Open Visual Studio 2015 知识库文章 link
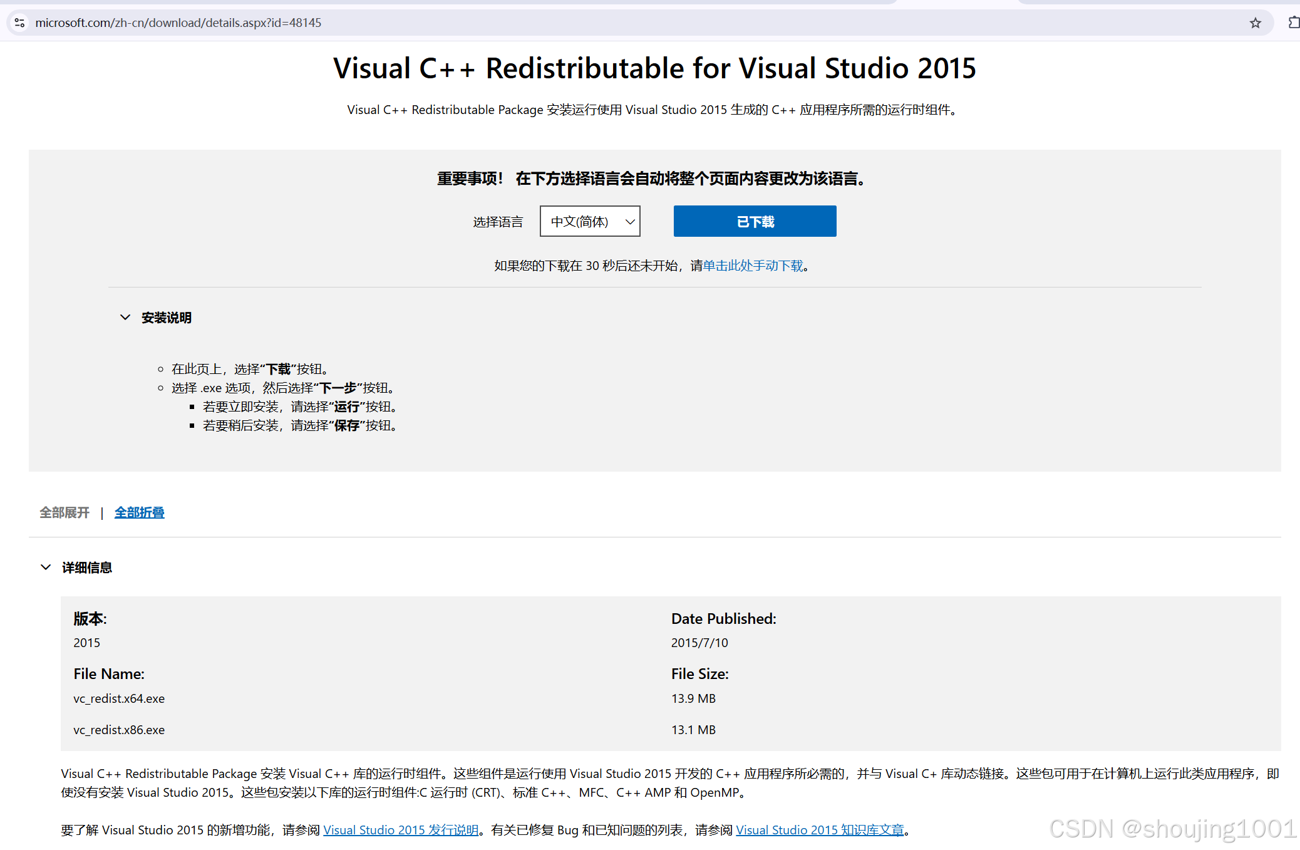The width and height of the screenshot is (1300, 850). [820, 830]
